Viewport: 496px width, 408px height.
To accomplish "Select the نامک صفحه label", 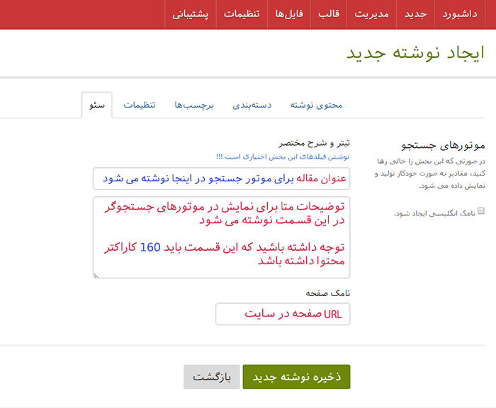I will coord(327,293).
